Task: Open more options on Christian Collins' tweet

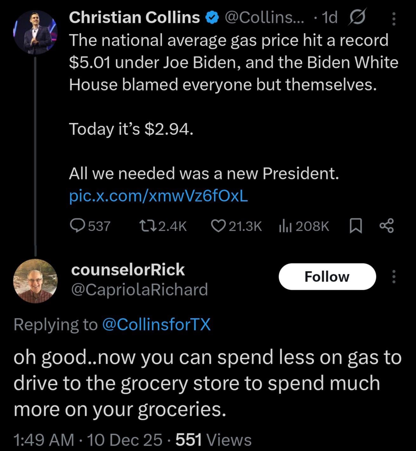Action: pos(394,19)
